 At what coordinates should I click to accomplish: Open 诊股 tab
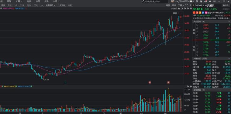point(70,5)
